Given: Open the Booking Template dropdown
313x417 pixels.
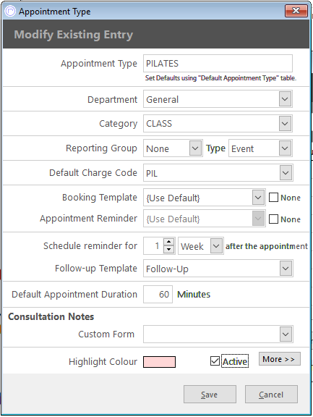Looking at the screenshot, I should click(x=258, y=198).
